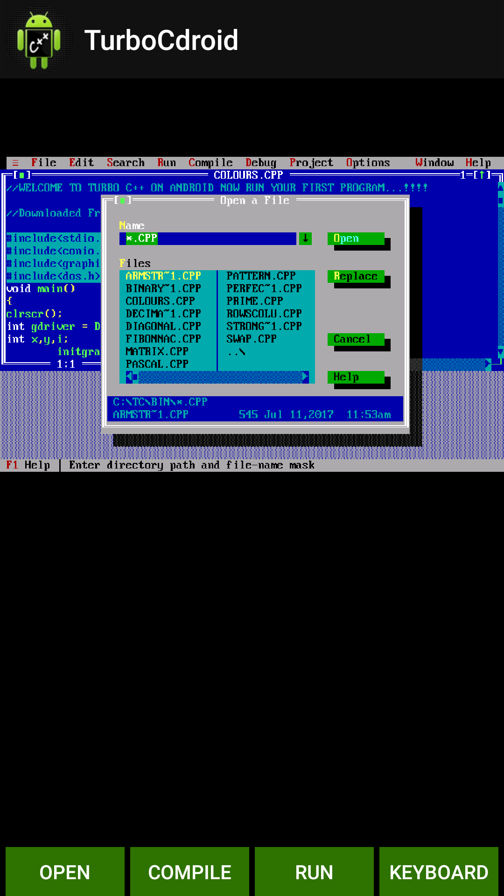
Task: Open the Run menu
Action: 167,163
